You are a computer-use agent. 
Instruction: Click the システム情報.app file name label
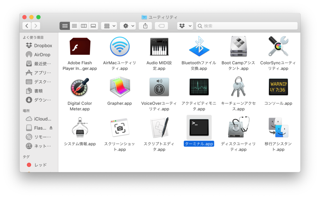(80, 144)
